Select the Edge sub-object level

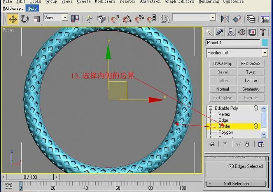pos(223,120)
